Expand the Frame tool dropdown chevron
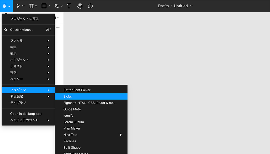 click(x=36, y=6)
